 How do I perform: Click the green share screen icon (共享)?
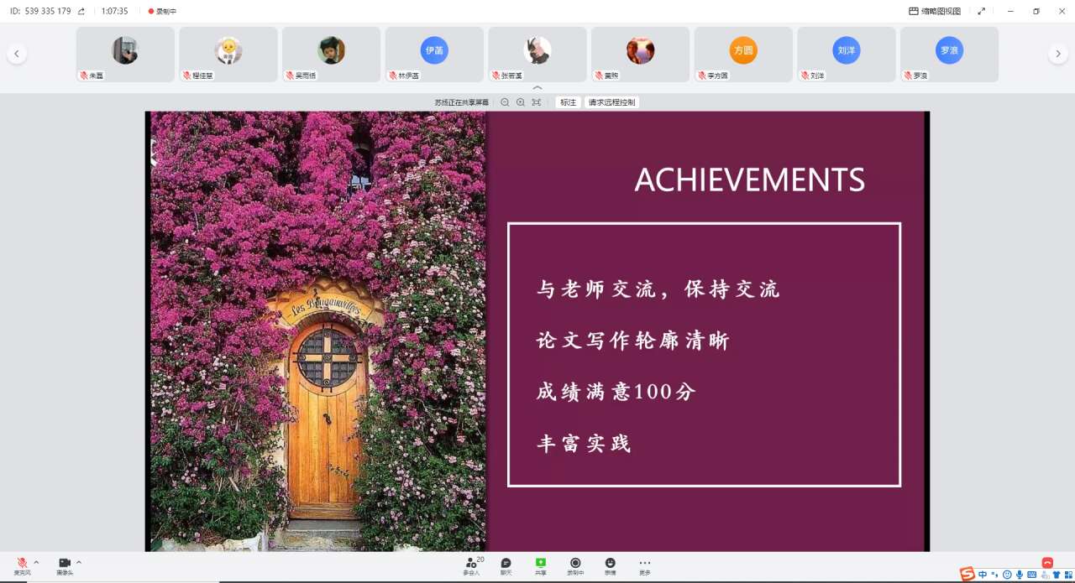[541, 565]
